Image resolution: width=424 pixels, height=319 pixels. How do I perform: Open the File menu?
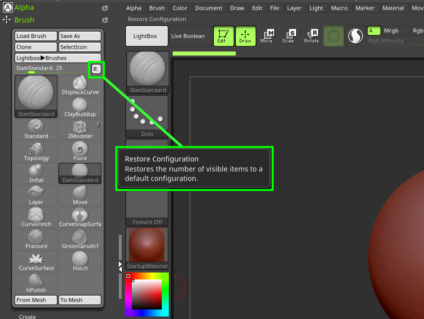tap(275, 8)
